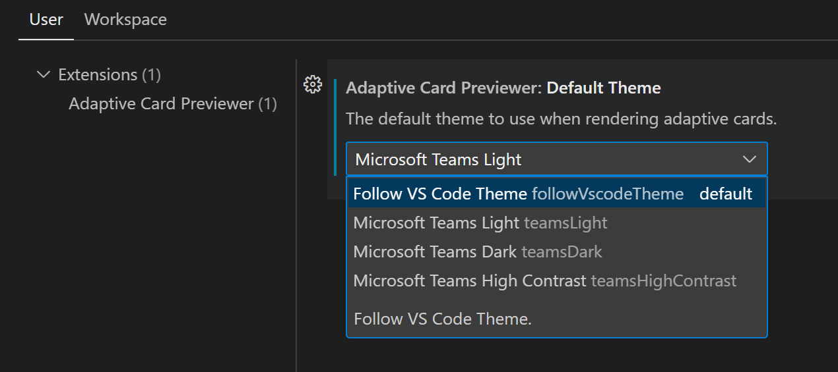
Task: Select the Extensions (1) tree entry
Action: pyautogui.click(x=110, y=74)
